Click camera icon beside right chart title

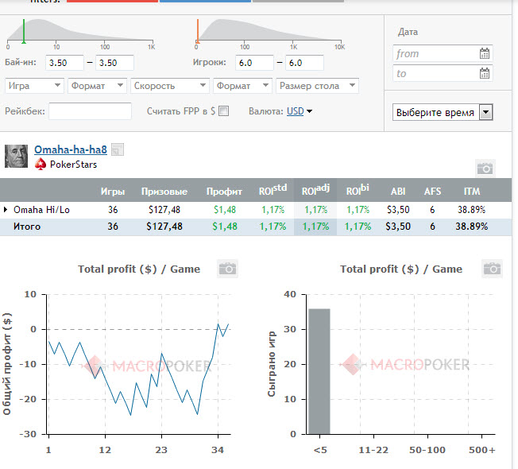[492, 269]
